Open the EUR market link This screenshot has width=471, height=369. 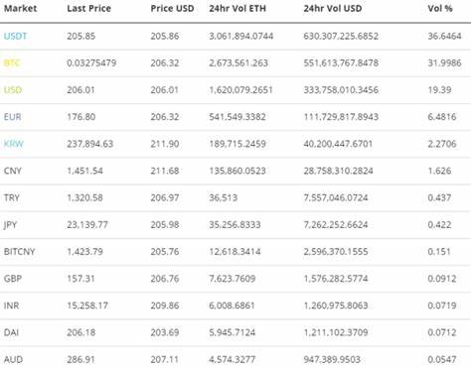[x=12, y=117]
